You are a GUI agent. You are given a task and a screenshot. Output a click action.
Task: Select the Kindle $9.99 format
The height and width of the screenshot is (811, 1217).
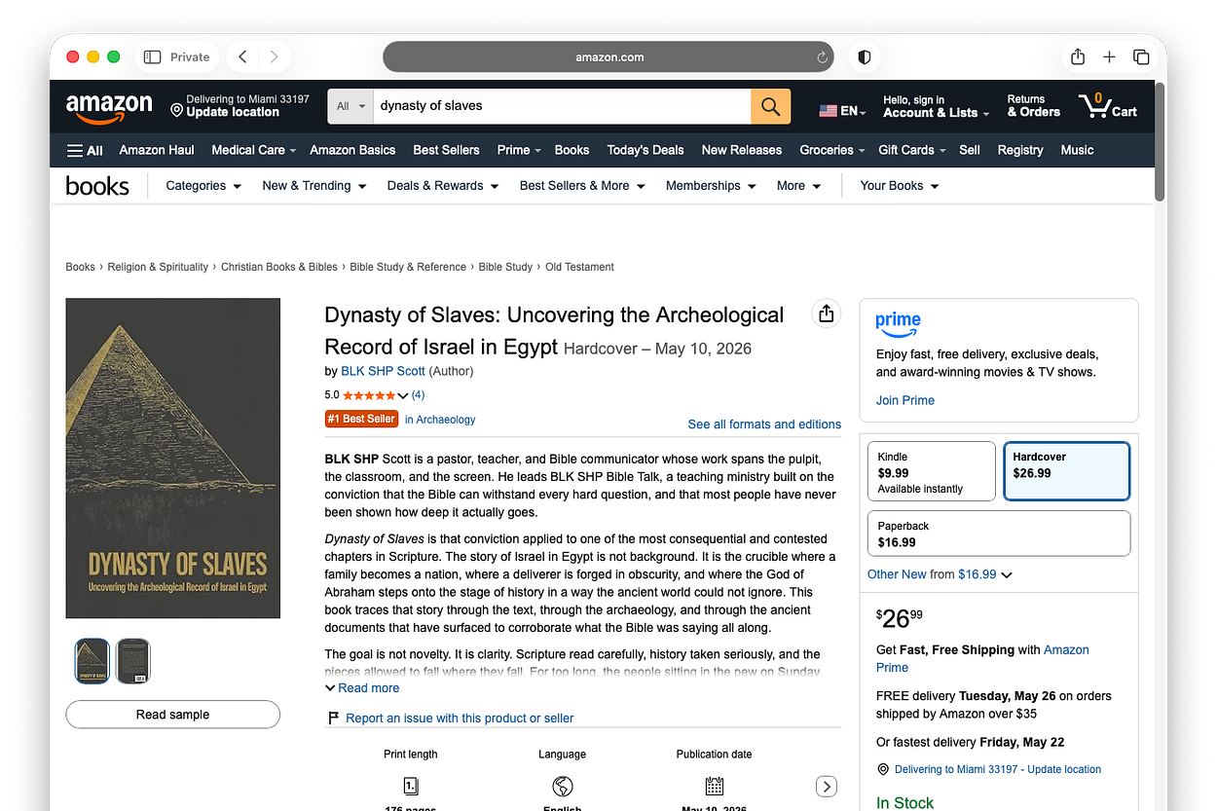pos(931,471)
